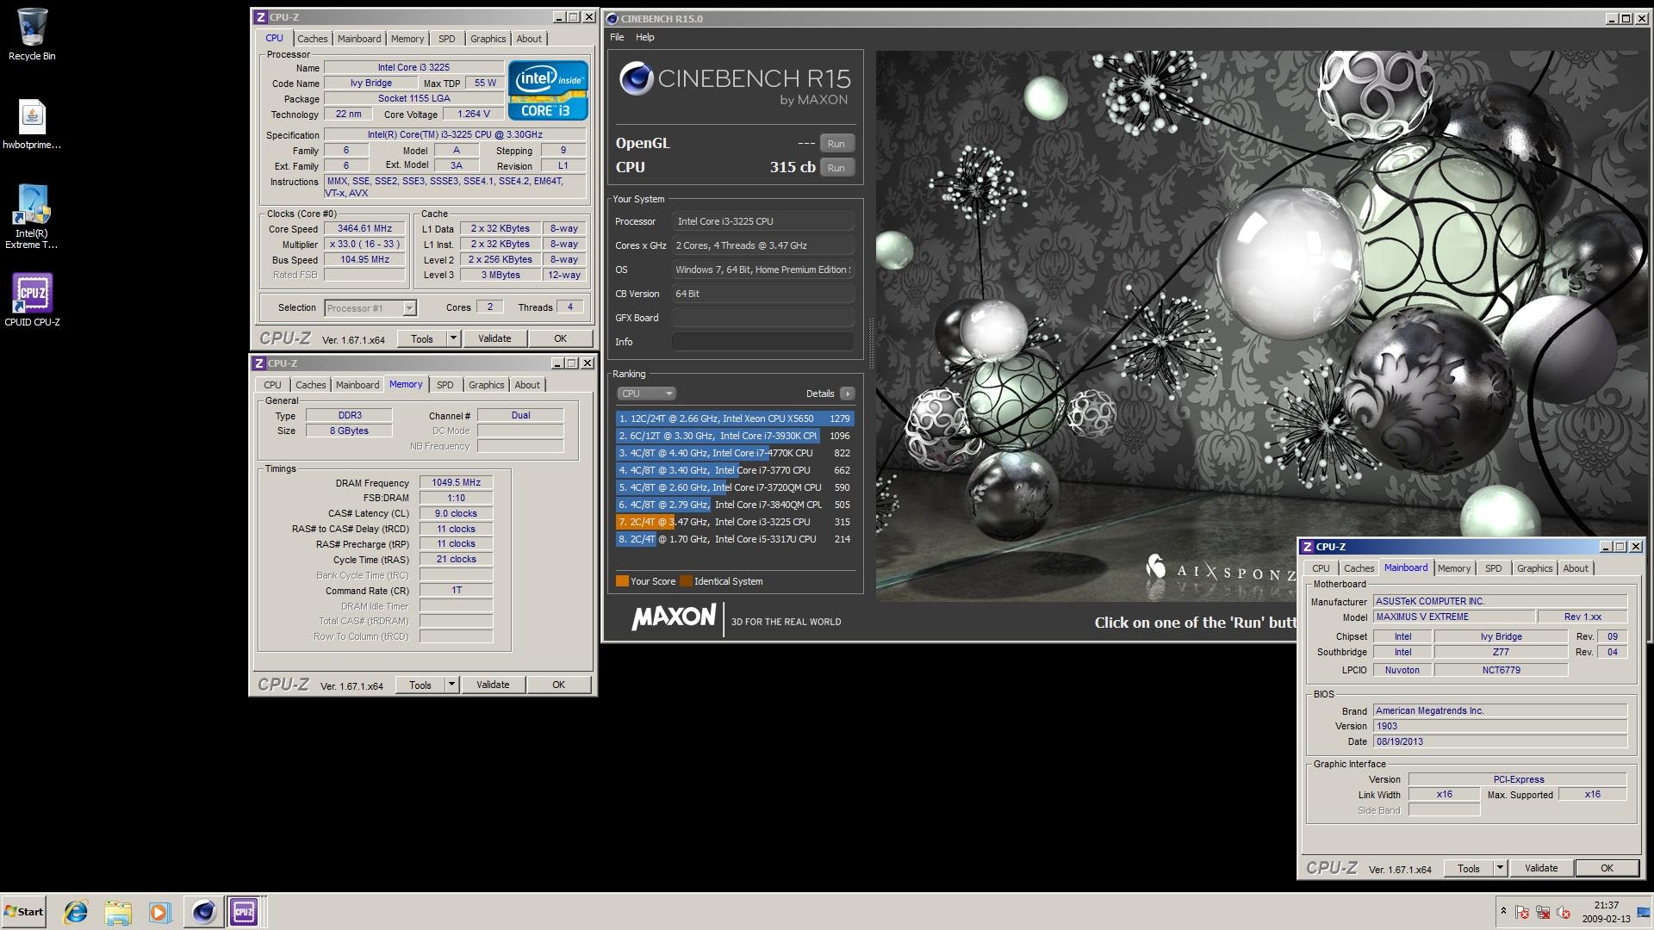Click the volume speaker tray icon
The height and width of the screenshot is (930, 1654).
coord(1564,912)
